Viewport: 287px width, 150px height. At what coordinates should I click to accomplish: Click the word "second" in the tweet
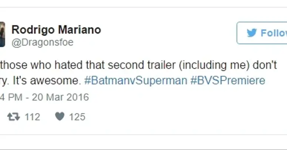click(x=126, y=65)
